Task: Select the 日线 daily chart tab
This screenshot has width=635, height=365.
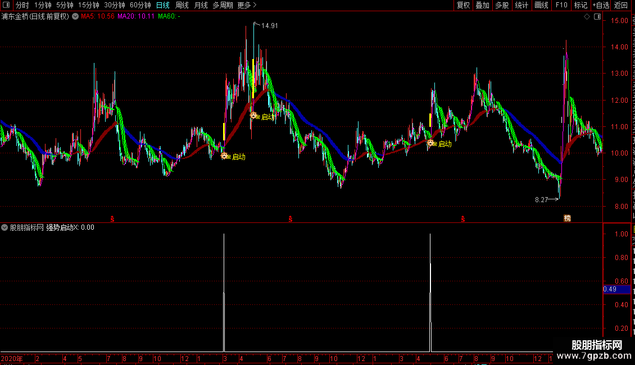Action: [163, 5]
